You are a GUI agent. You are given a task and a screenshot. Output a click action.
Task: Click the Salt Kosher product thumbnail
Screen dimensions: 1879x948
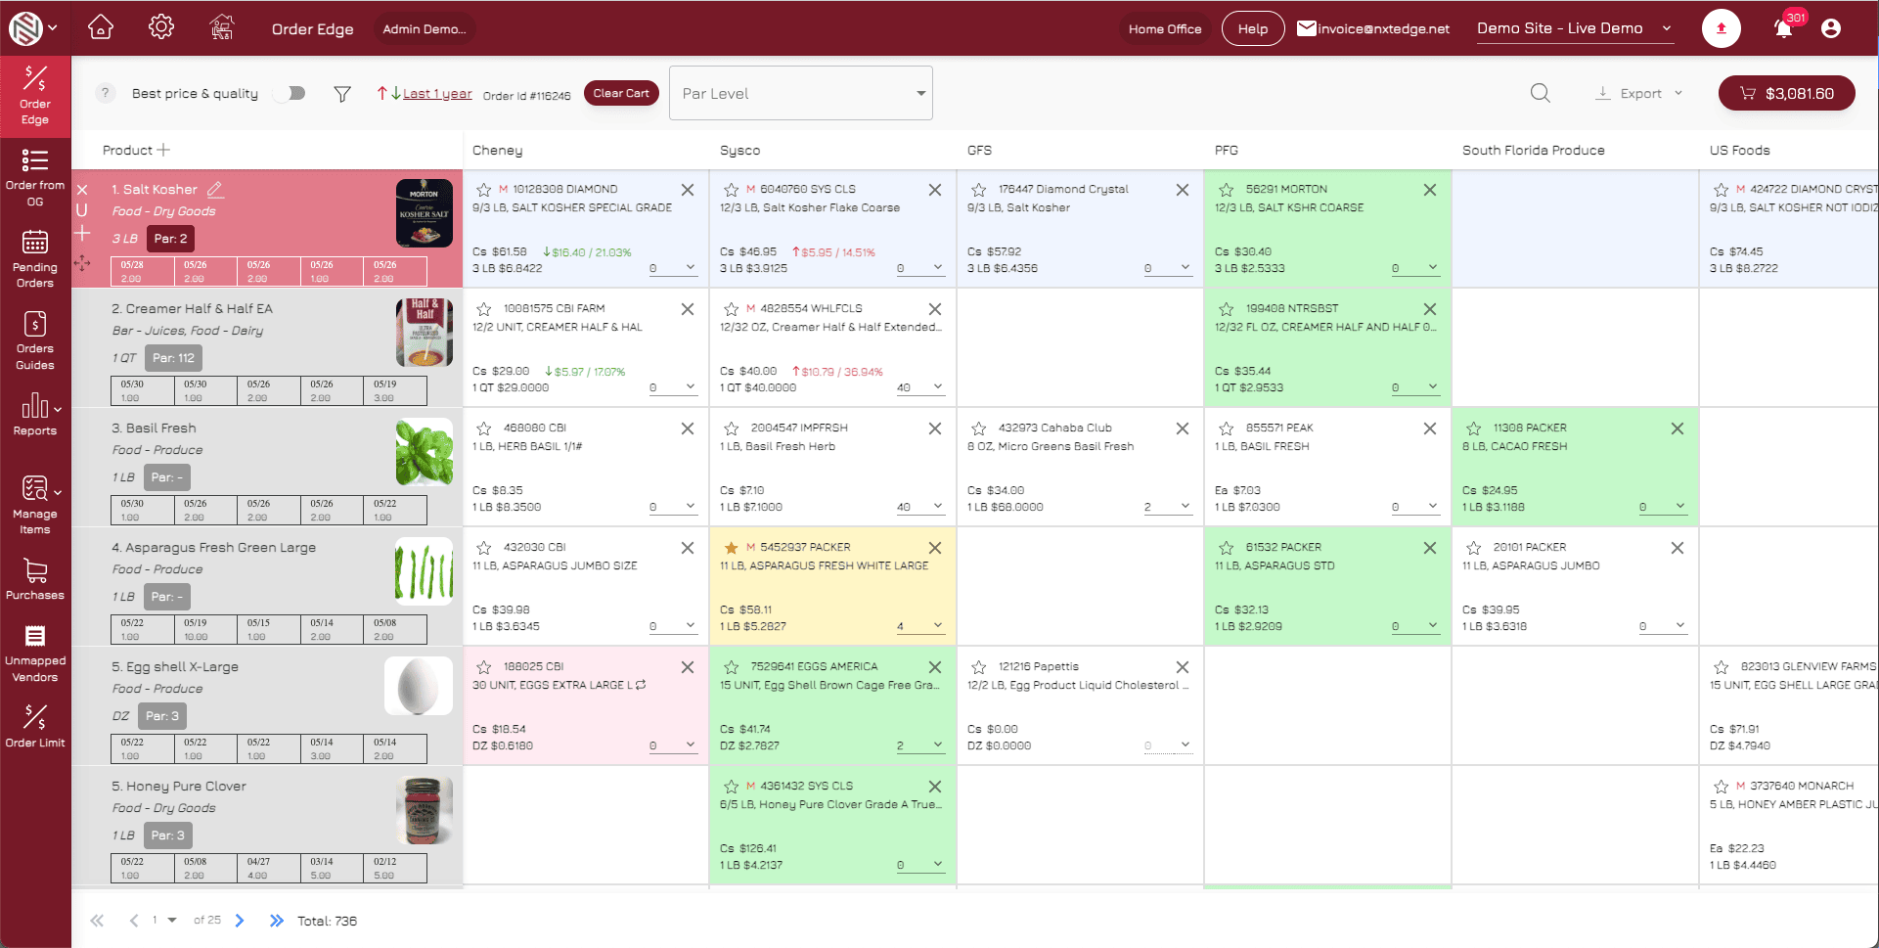(425, 213)
